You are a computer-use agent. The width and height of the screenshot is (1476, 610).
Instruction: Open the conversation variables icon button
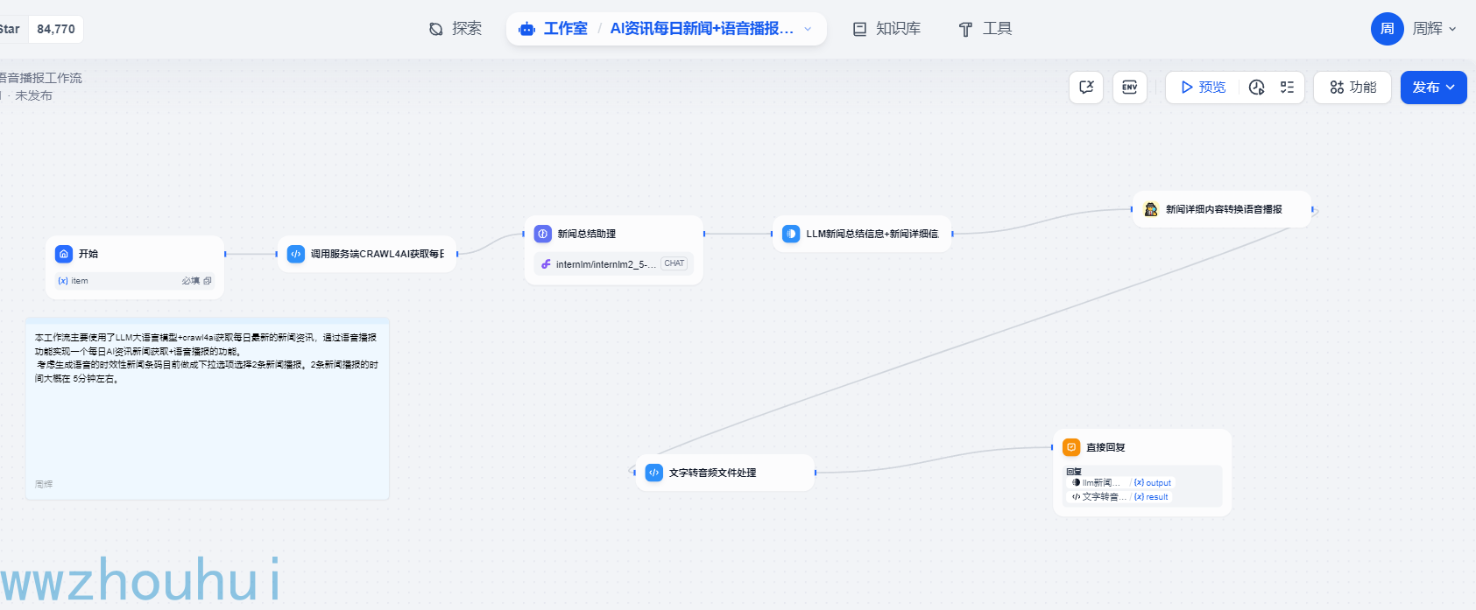coord(1086,88)
